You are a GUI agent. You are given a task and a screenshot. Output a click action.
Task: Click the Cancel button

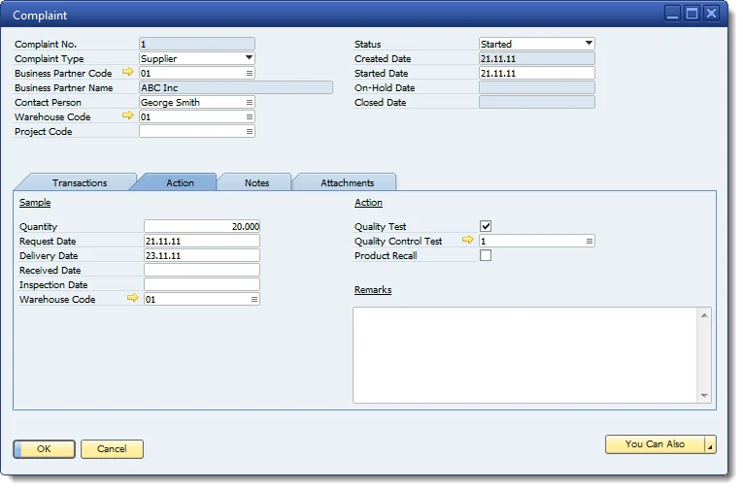pyautogui.click(x=112, y=449)
